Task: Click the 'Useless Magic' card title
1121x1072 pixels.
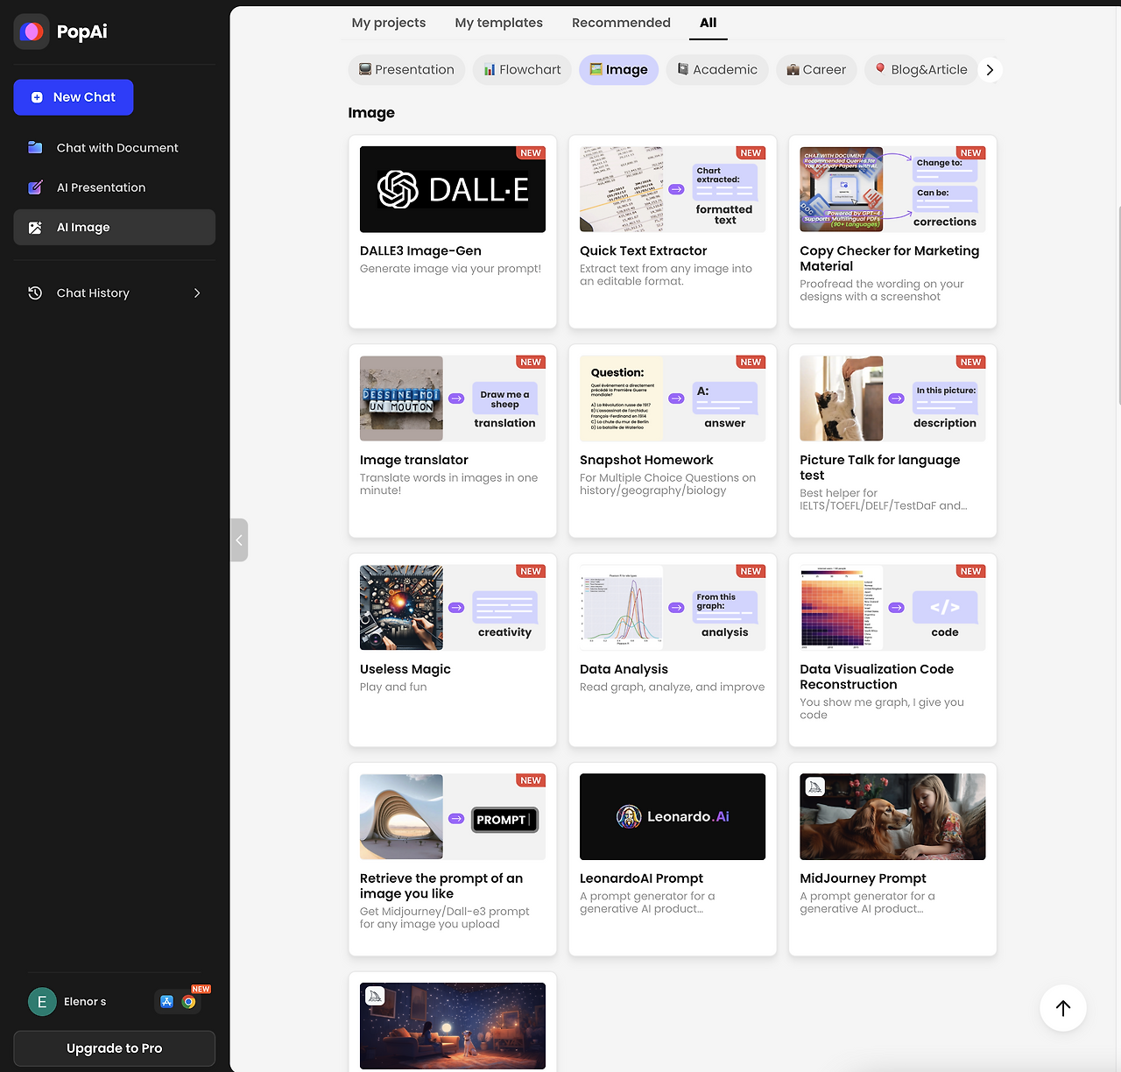Action: [405, 670]
